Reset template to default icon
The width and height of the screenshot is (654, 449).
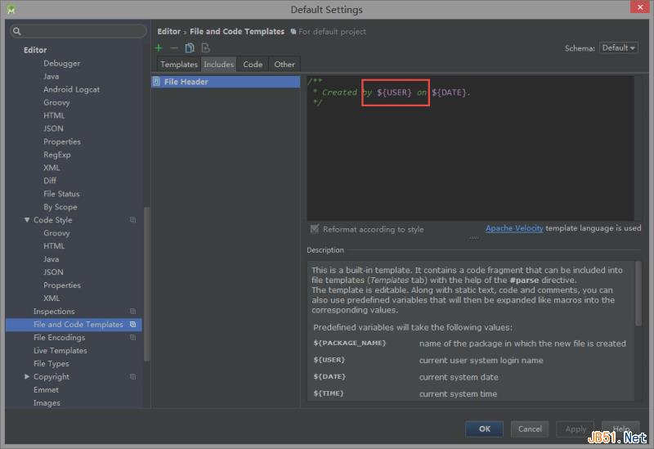pyautogui.click(x=205, y=48)
